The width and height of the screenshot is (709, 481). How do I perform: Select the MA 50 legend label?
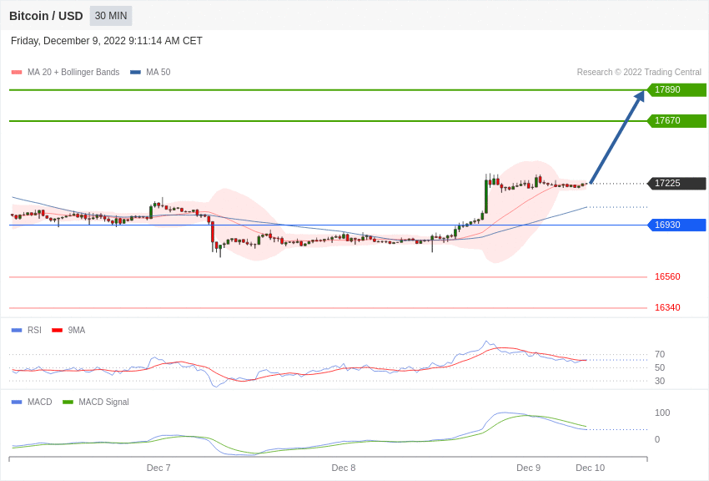(x=158, y=73)
